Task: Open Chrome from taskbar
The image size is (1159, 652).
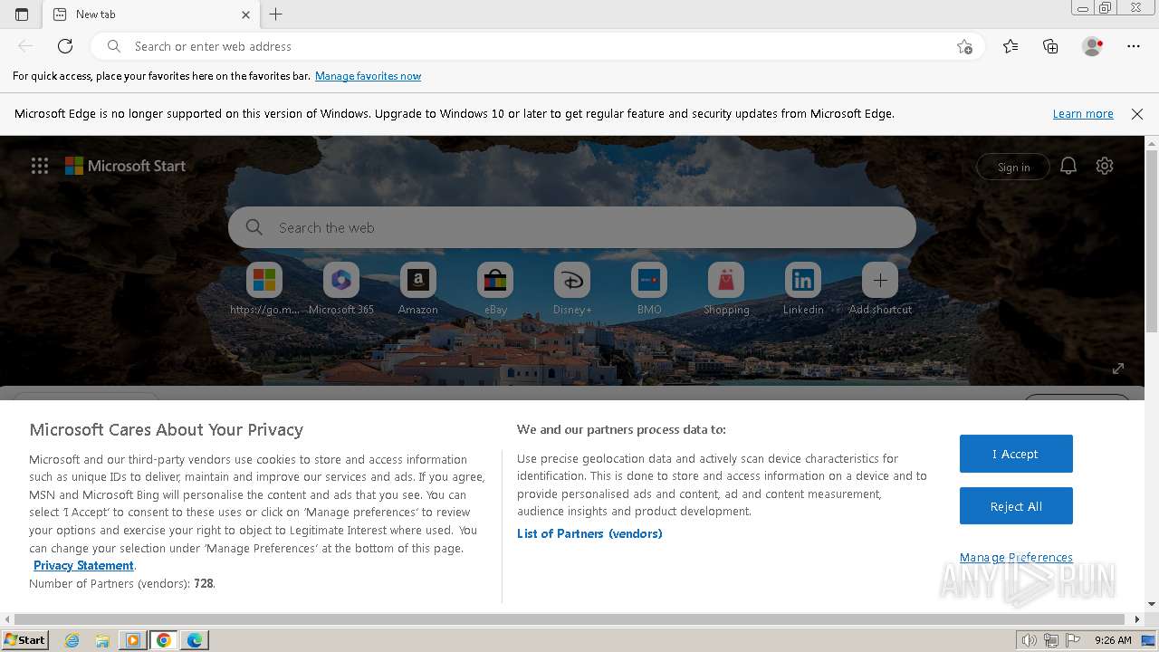Action: pos(163,640)
